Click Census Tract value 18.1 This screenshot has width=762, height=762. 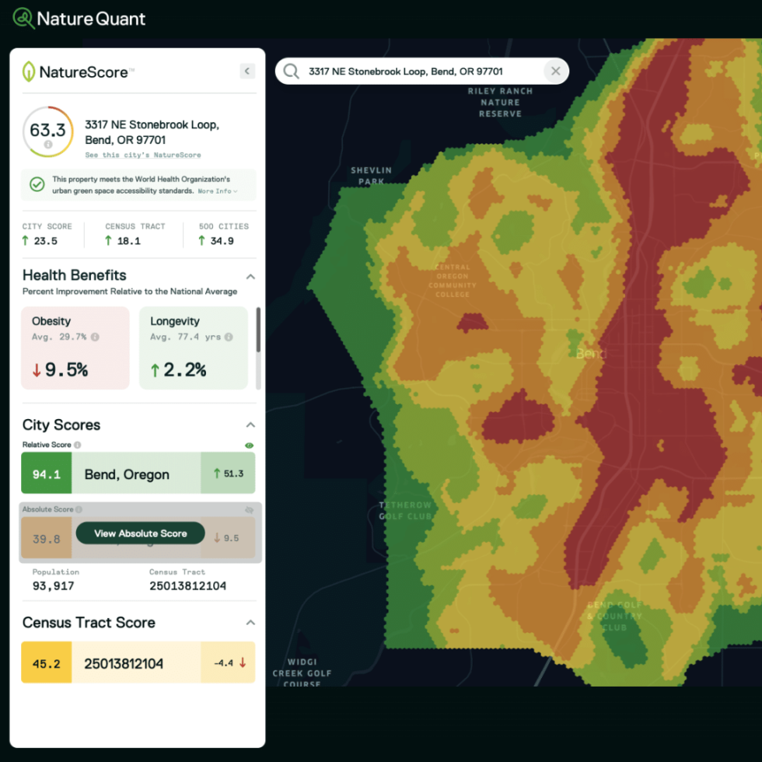[129, 241]
